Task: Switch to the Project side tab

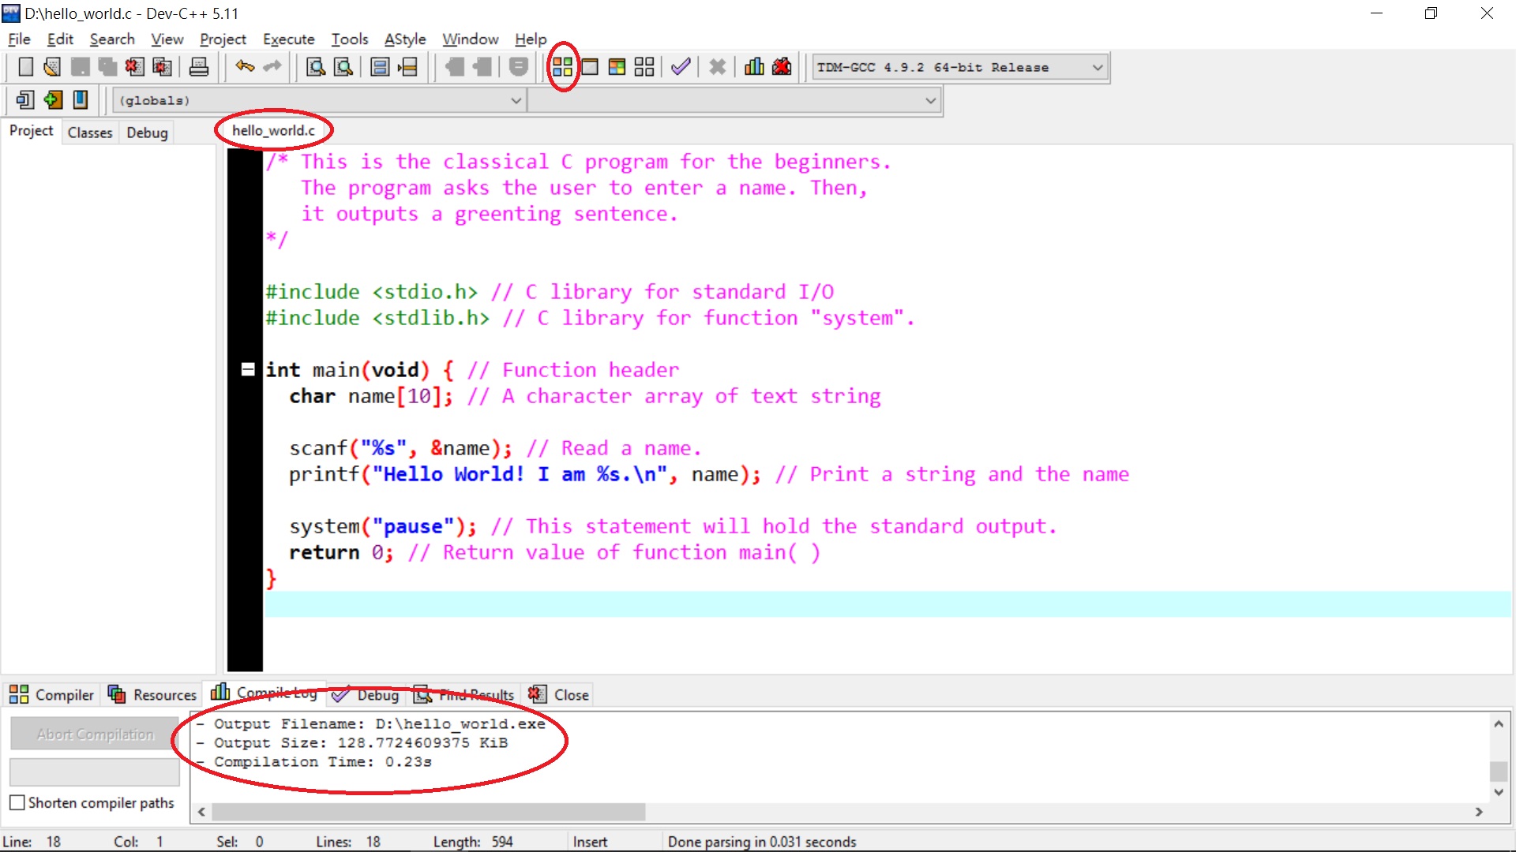Action: pyautogui.click(x=31, y=131)
